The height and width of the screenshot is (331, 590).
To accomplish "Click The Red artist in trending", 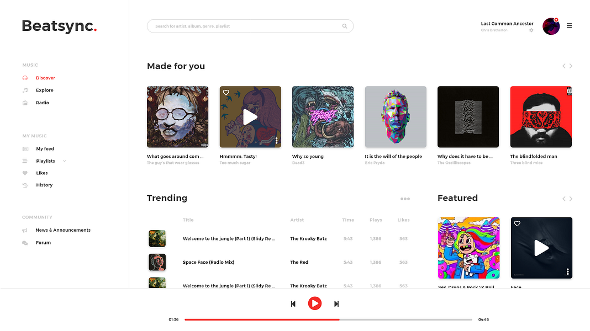I will (299, 262).
